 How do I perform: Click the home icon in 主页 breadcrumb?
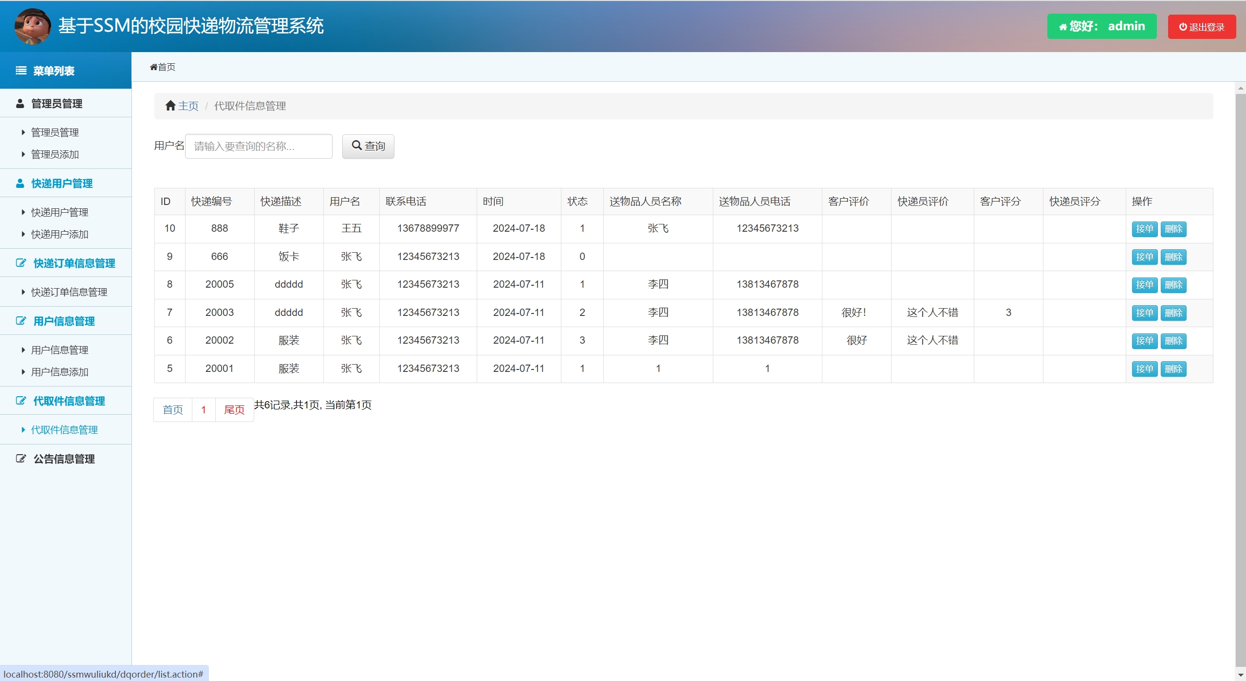(170, 106)
